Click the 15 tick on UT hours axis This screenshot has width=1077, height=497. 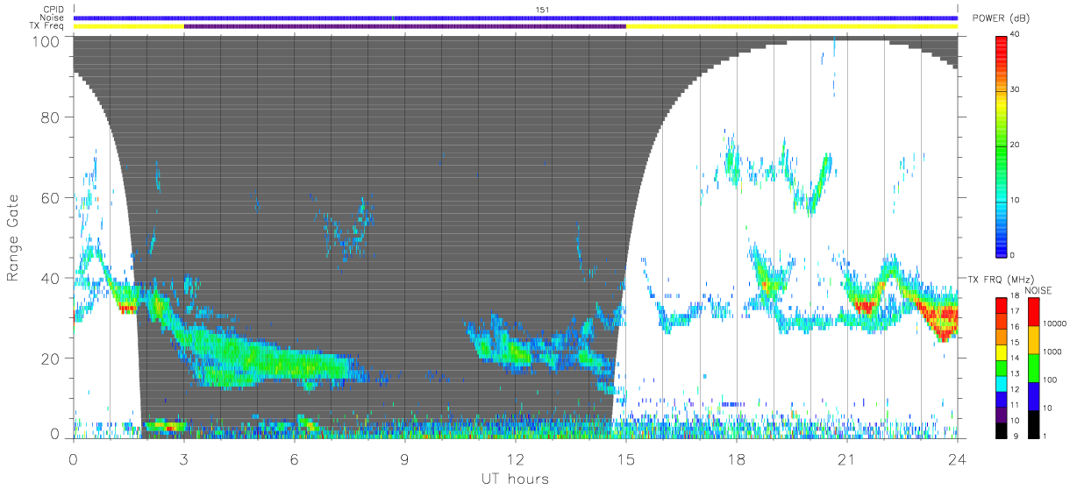(x=626, y=458)
